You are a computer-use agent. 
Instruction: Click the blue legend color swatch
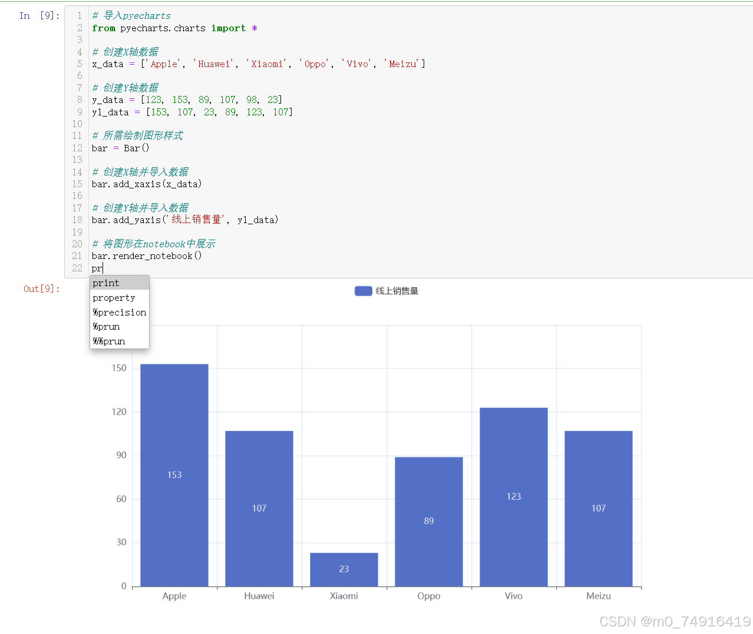pos(362,290)
